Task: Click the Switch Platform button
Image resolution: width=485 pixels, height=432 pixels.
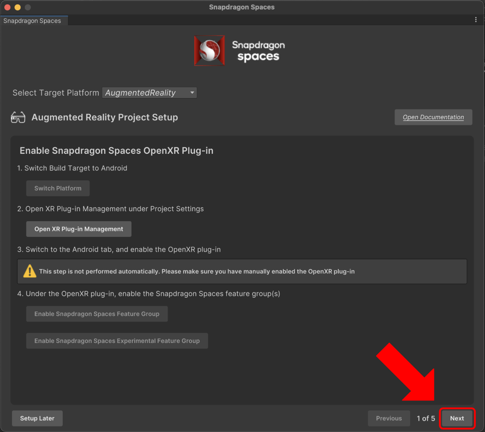Action: [x=58, y=188]
